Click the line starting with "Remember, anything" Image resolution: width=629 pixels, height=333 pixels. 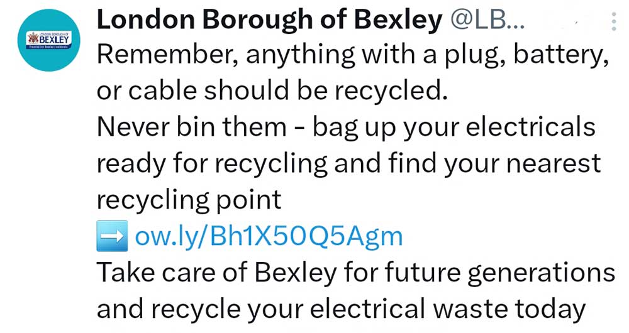[x=352, y=55]
